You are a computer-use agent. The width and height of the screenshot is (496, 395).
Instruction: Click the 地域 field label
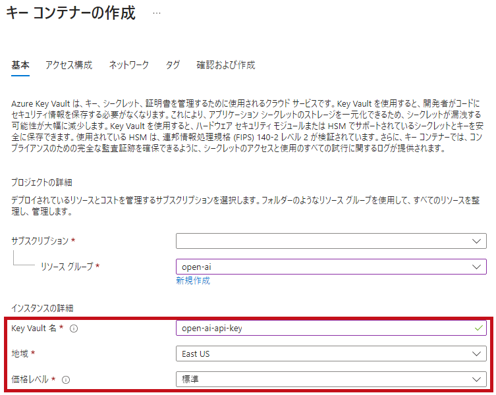[x=20, y=354]
